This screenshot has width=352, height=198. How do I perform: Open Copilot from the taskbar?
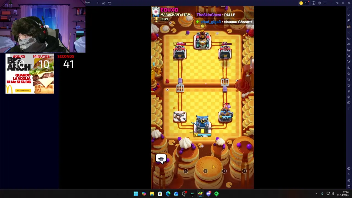click(x=144, y=194)
